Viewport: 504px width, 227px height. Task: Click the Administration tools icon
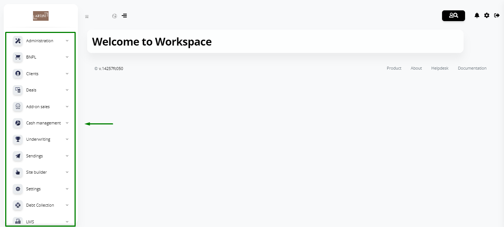[18, 41]
